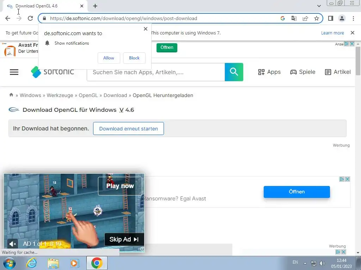Open the Apps section
361x270 pixels.
269,72
